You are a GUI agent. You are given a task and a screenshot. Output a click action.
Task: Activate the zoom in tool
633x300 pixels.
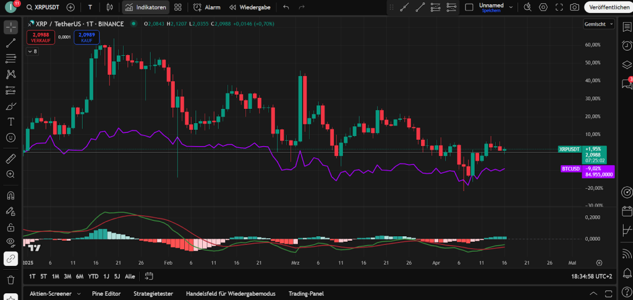[x=11, y=174]
